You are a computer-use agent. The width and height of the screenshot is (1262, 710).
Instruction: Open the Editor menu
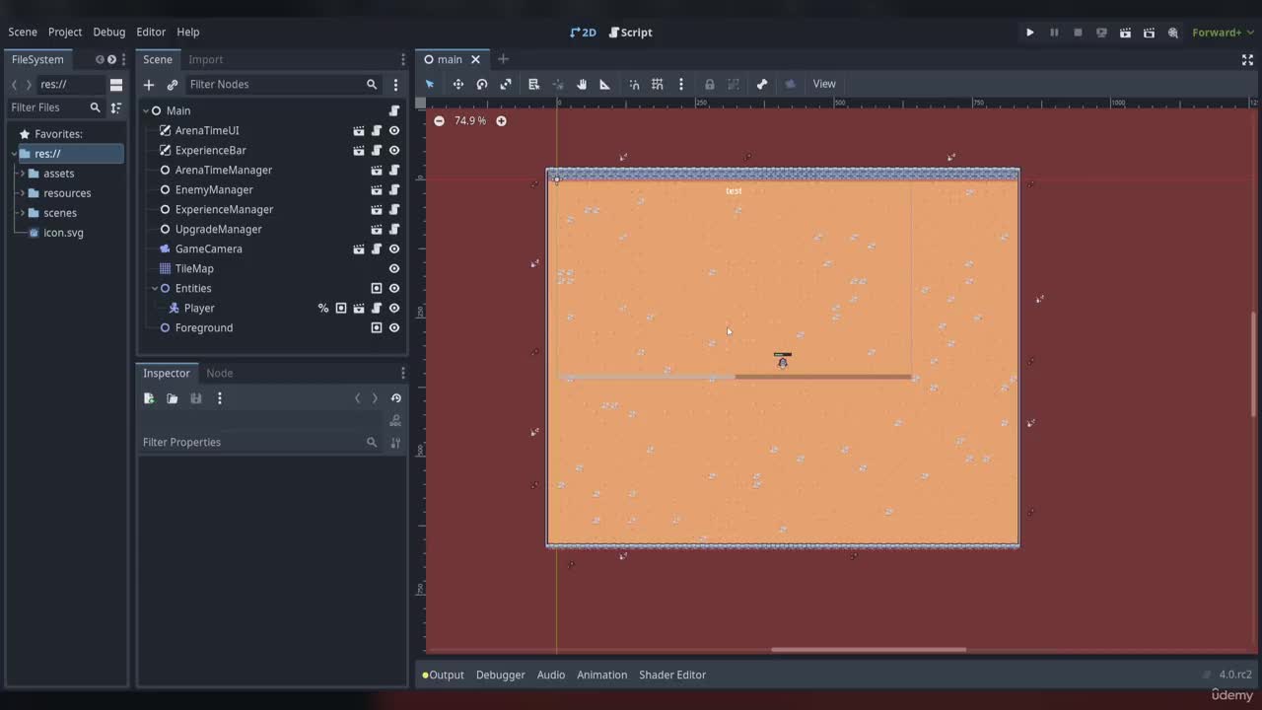151,32
